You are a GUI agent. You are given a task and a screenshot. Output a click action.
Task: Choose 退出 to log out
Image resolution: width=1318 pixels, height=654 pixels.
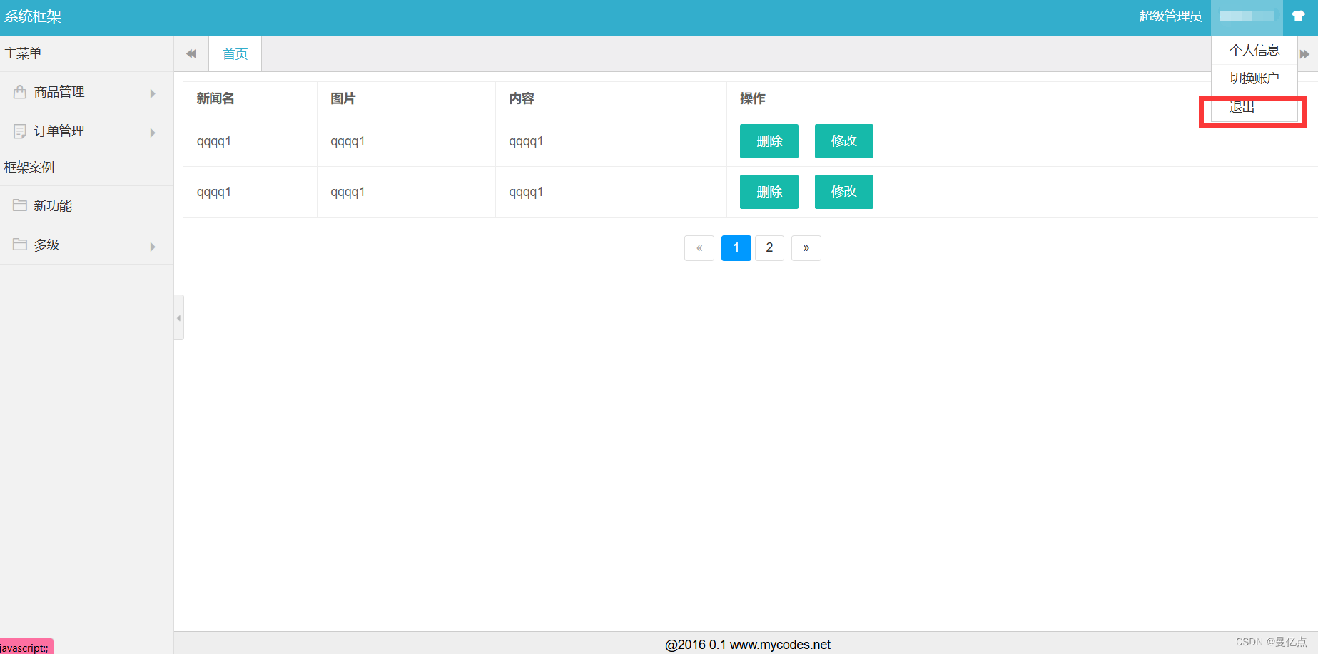click(1254, 108)
